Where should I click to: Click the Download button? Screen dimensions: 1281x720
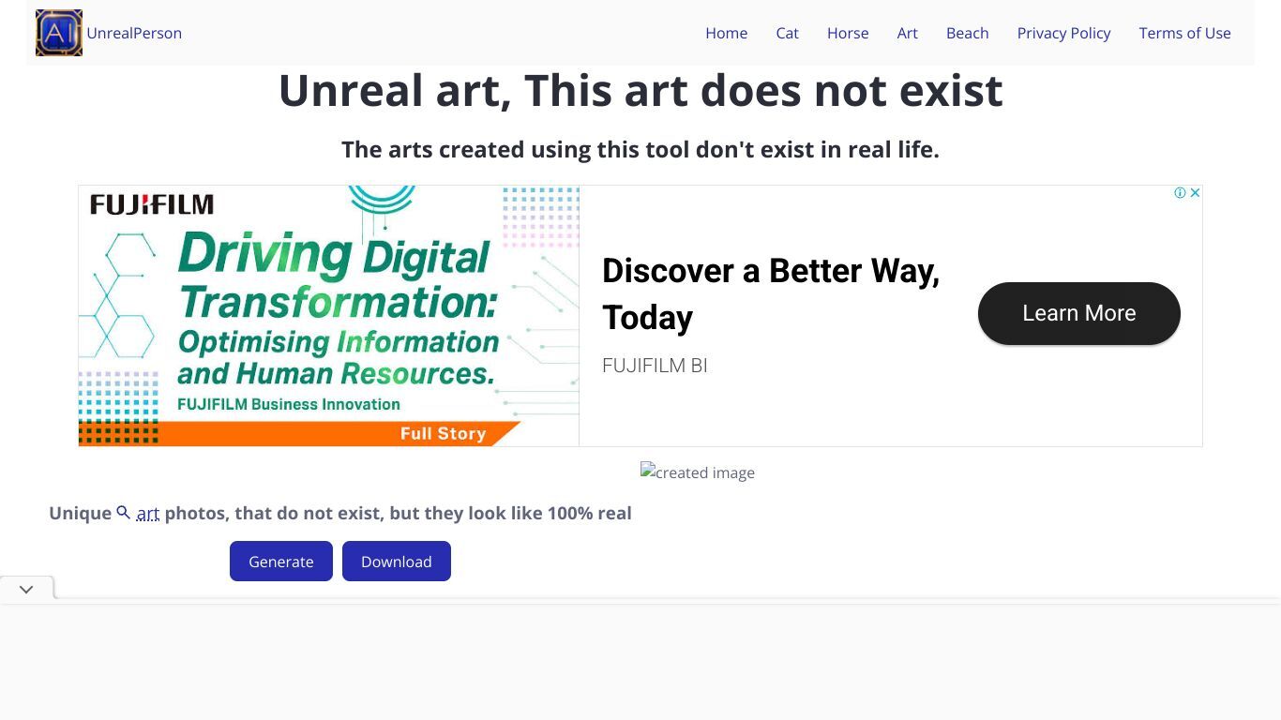click(397, 561)
